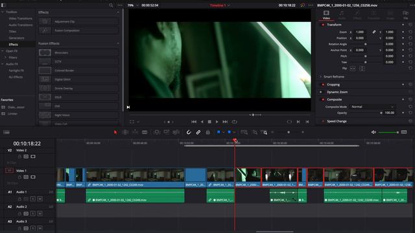Toggle Loop playback icon
Viewport: 415px width, 233px height.
[x=234, y=122]
